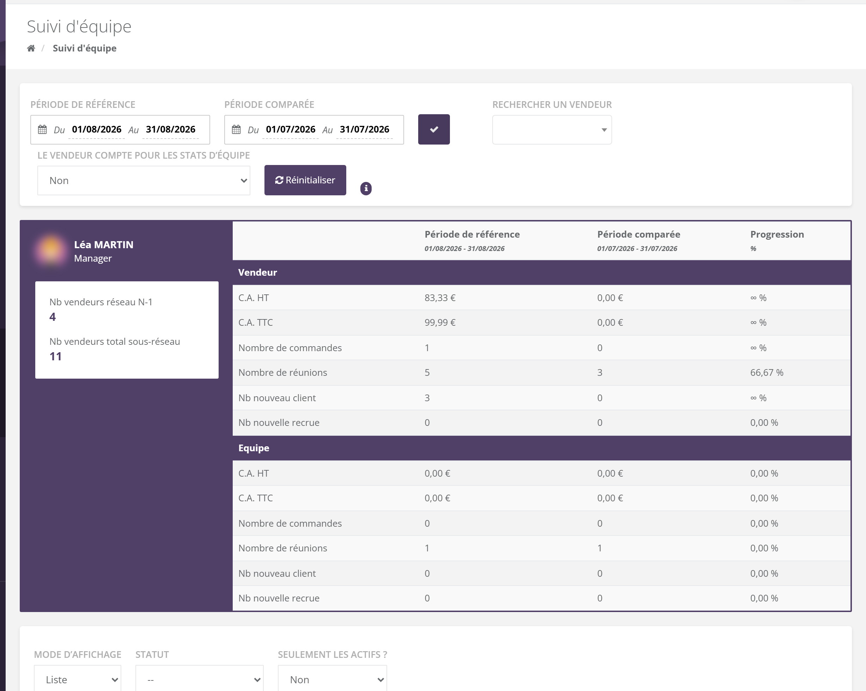The height and width of the screenshot is (691, 866).
Task: Edit reference period end date 31/08/2026
Action: 170,129
